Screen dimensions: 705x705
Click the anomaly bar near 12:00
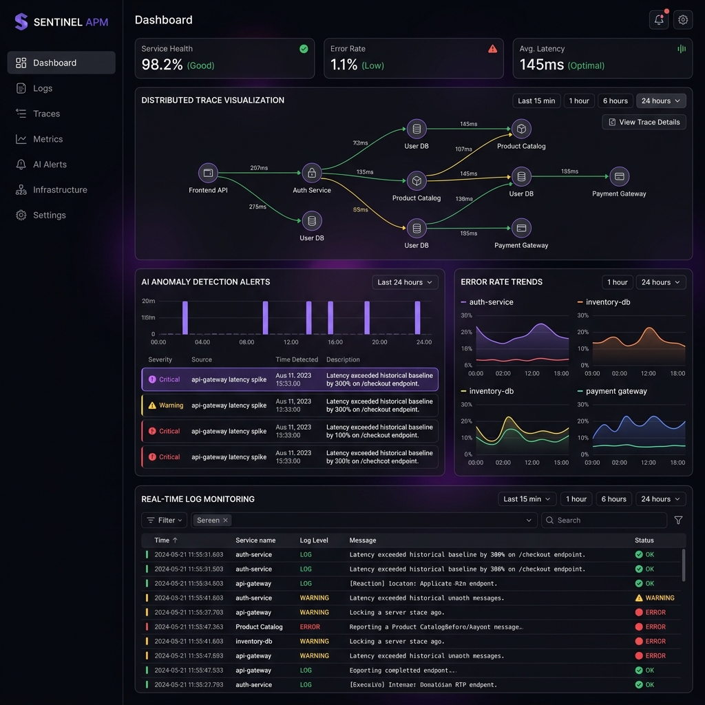tap(308, 317)
